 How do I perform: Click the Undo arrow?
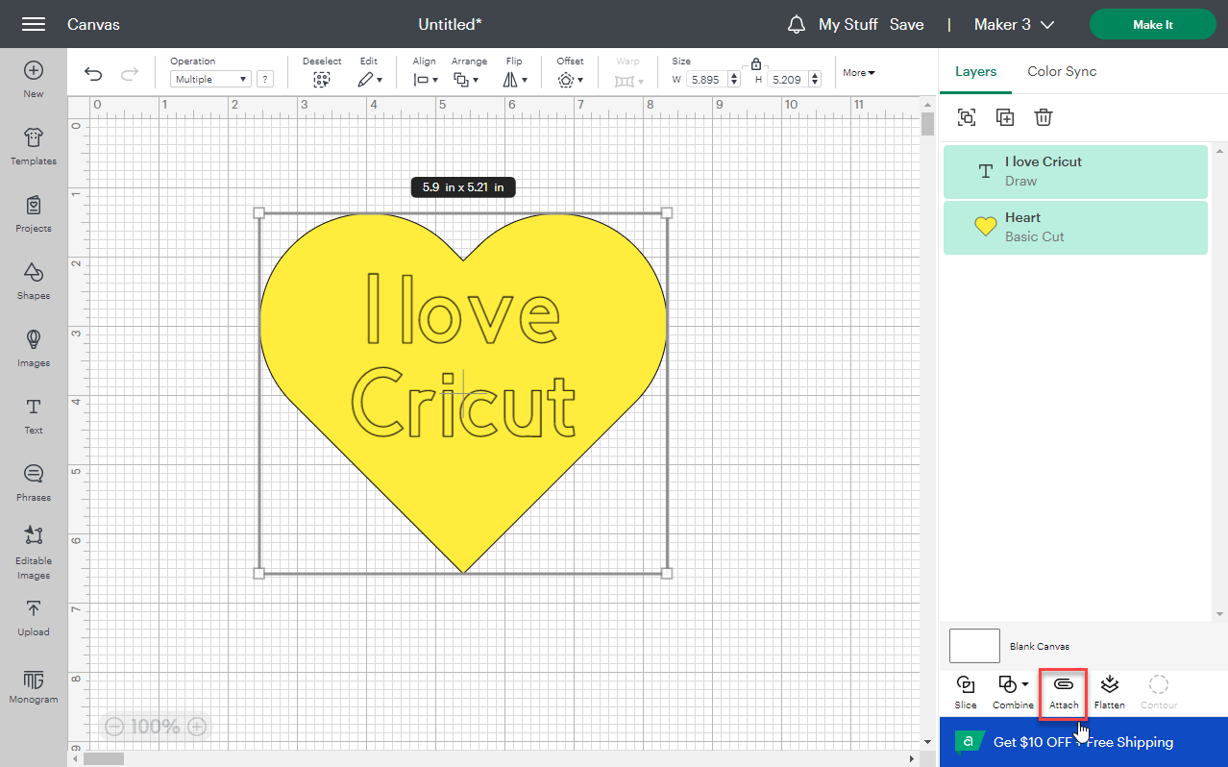(93, 73)
